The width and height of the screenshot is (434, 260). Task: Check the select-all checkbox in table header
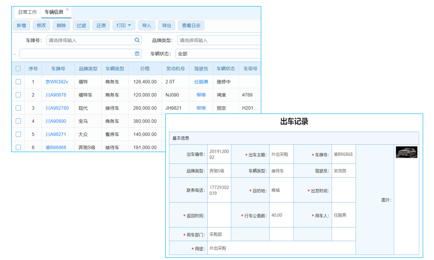coord(18,69)
